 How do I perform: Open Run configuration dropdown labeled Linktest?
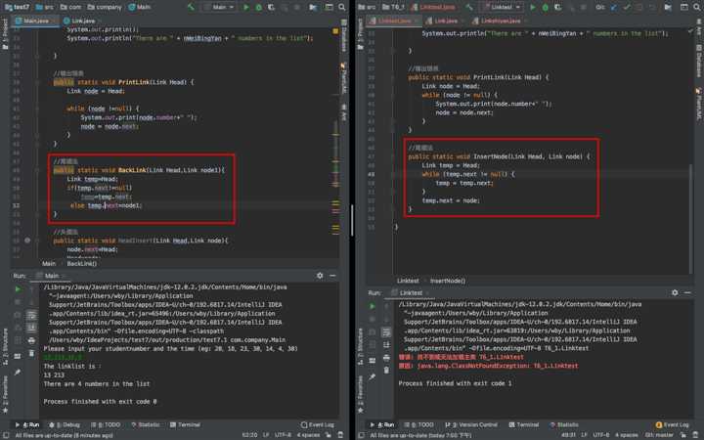click(502, 7)
